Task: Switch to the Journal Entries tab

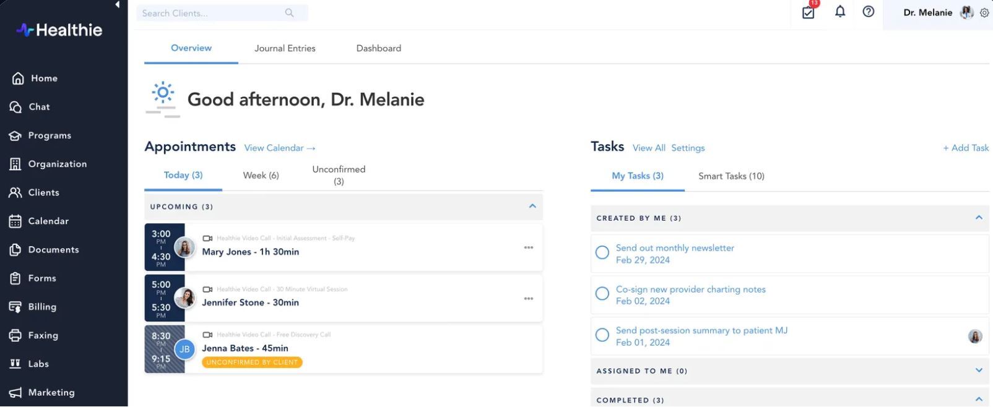Action: [x=285, y=48]
